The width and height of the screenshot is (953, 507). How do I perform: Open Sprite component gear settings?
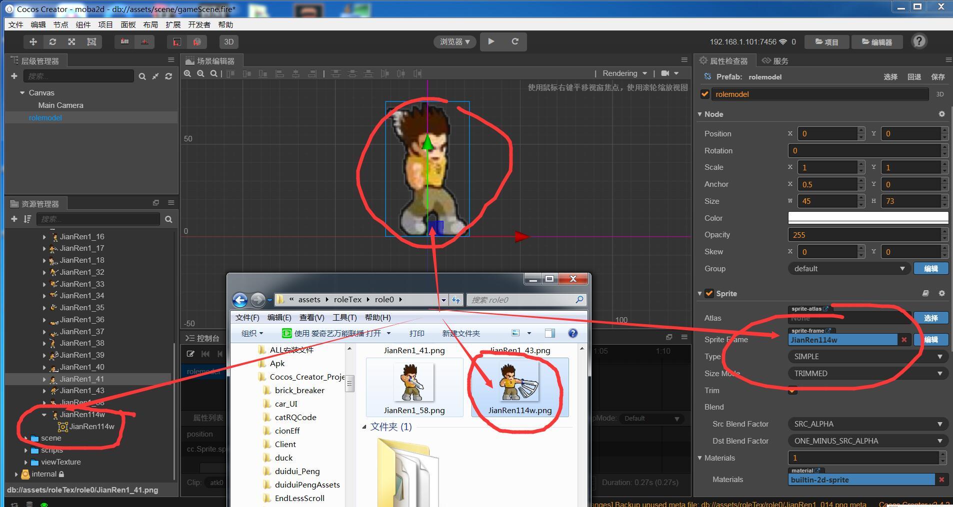click(942, 294)
